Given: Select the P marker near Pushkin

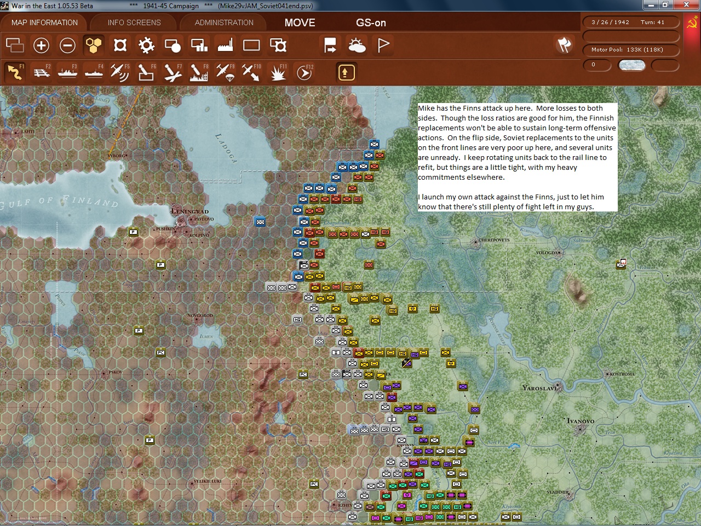Looking at the screenshot, I should coord(133,232).
